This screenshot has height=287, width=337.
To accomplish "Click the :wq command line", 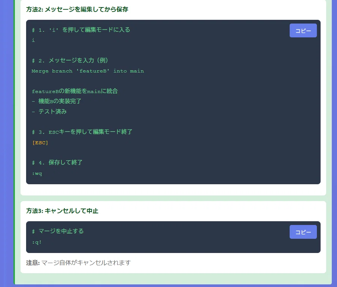I will pyautogui.click(x=37, y=173).
